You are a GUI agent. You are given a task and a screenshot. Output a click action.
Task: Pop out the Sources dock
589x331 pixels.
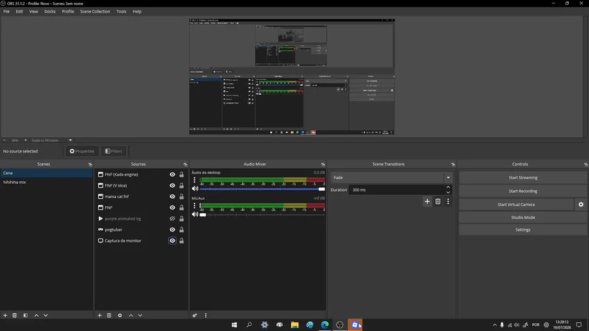(185, 164)
